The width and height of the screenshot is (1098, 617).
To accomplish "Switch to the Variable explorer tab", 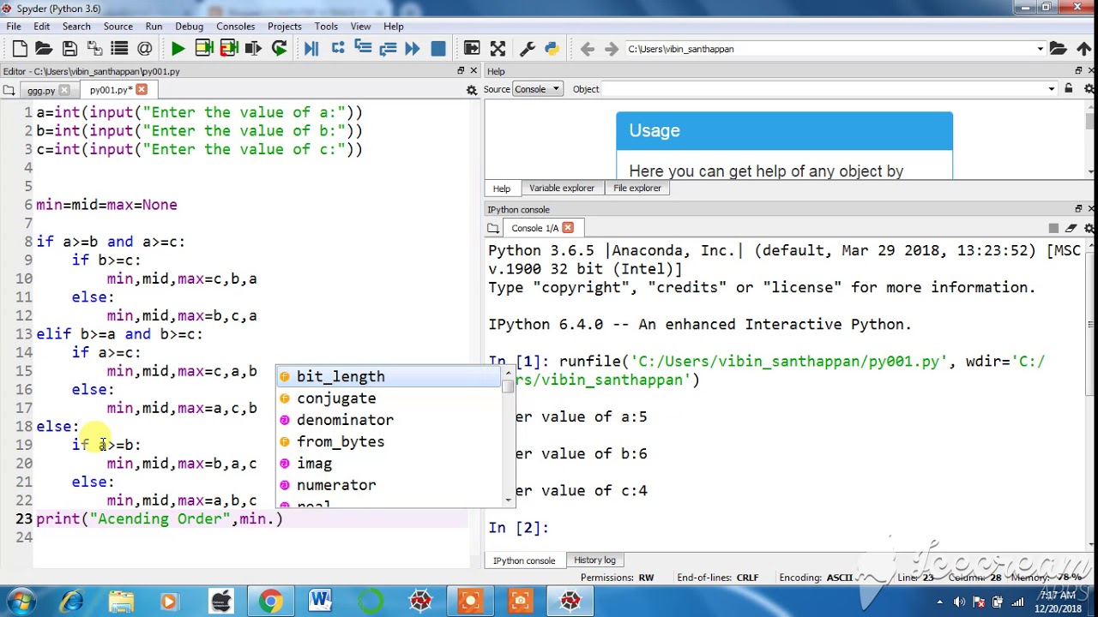I will coord(562,188).
